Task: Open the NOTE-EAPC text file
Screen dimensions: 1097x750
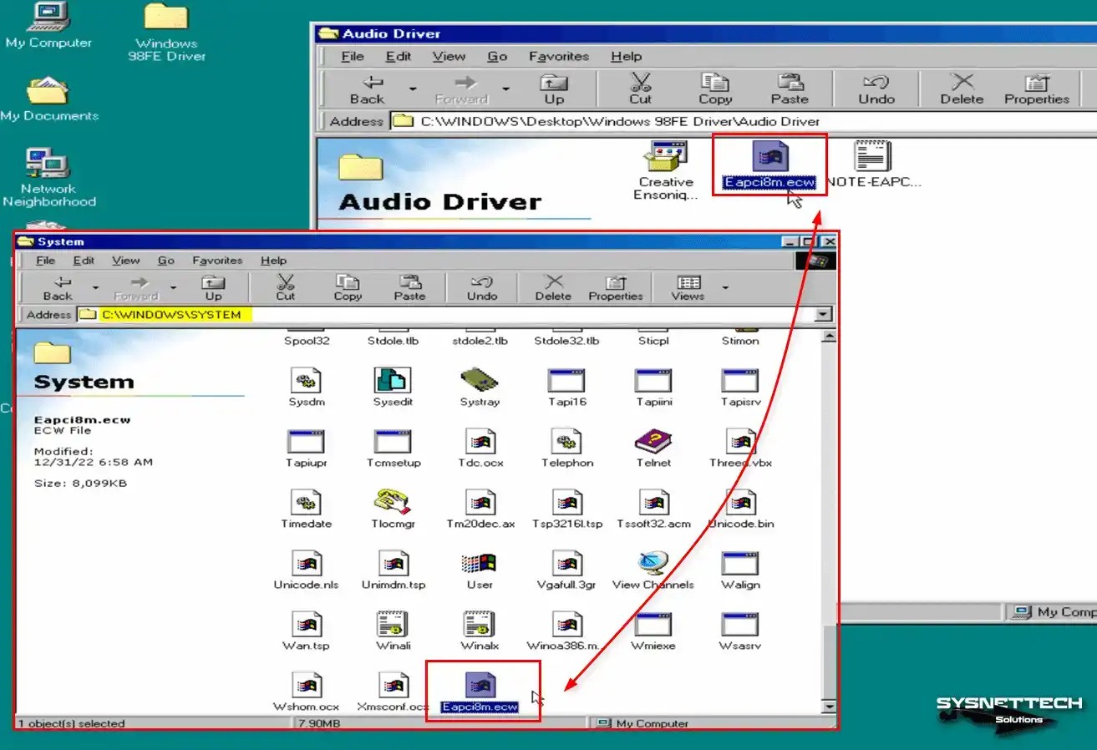Action: coord(869,159)
